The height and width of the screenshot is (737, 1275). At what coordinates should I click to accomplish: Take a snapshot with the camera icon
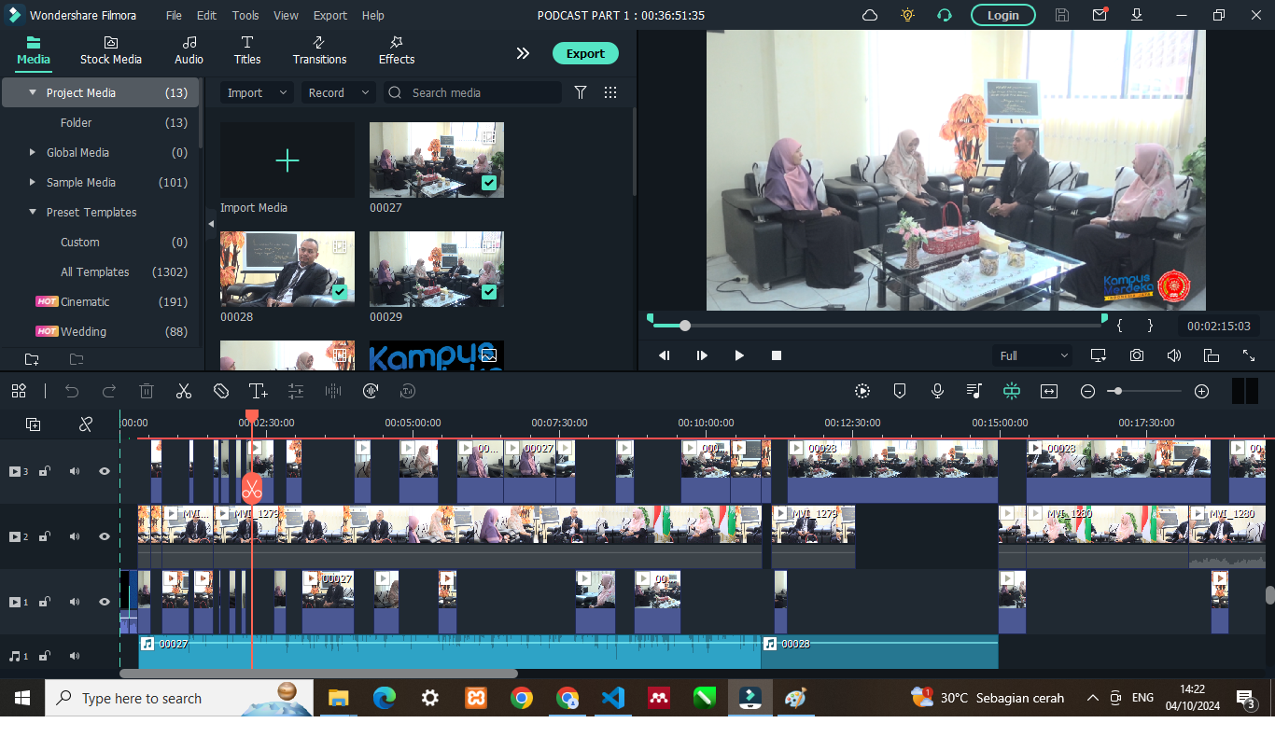(x=1136, y=355)
